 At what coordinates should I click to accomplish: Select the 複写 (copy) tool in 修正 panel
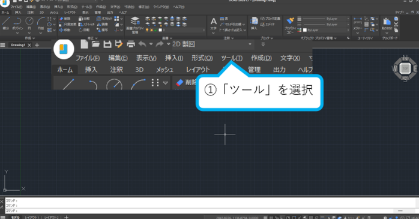102,30
